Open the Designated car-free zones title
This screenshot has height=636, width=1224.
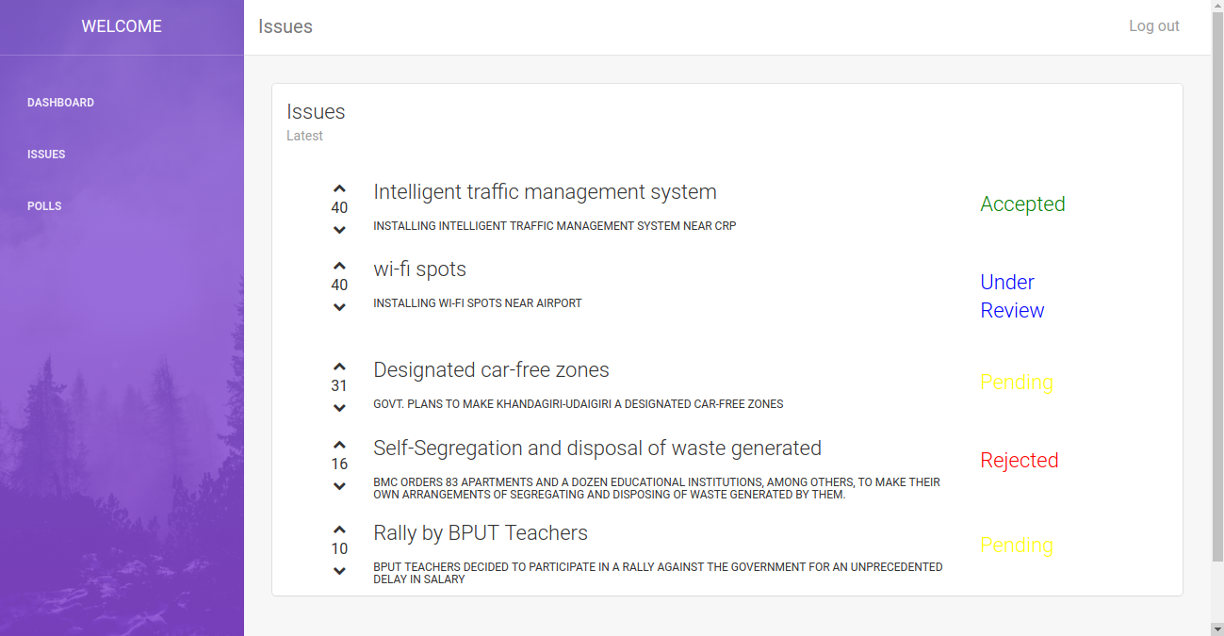(491, 370)
